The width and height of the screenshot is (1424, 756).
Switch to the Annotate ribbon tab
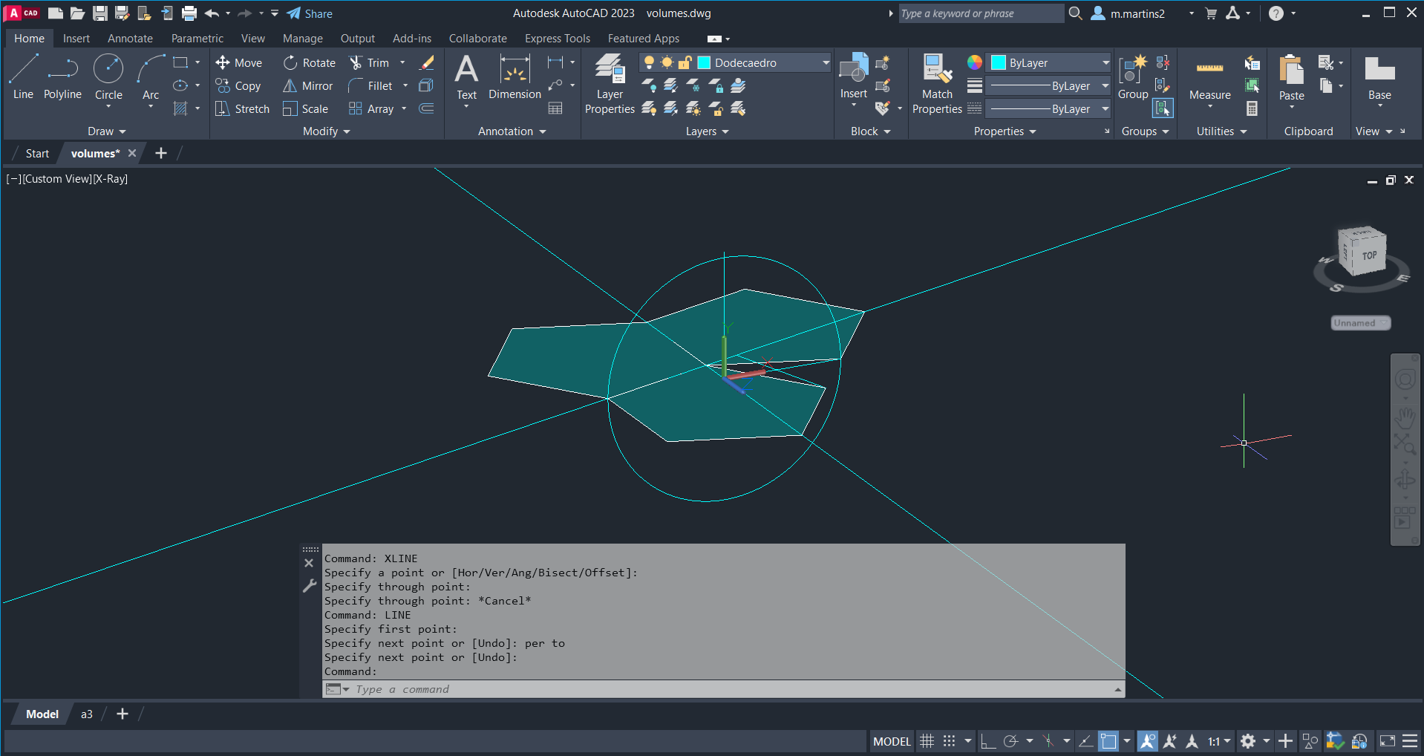(130, 39)
